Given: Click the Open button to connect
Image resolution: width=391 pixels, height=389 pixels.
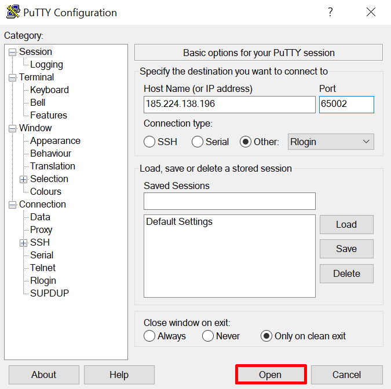Looking at the screenshot, I should click(x=271, y=375).
